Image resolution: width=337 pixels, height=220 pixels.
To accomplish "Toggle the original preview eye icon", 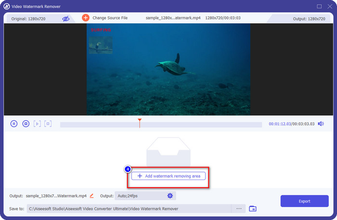I will pos(66,18).
